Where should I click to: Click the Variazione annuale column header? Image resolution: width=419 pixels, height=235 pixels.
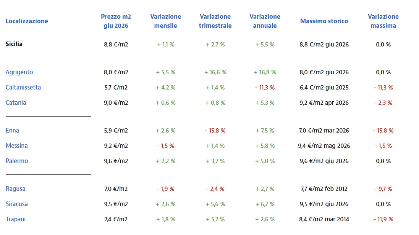[x=265, y=21]
